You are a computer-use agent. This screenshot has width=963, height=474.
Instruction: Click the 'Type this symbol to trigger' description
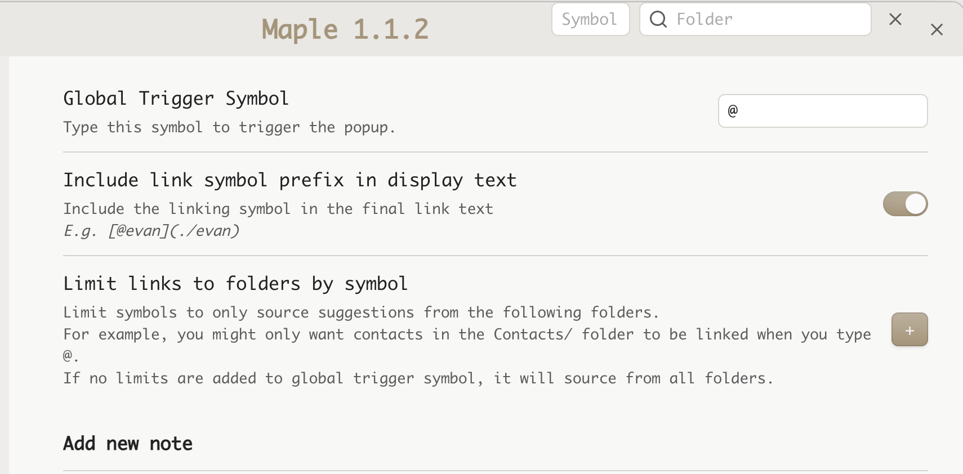pyautogui.click(x=229, y=128)
